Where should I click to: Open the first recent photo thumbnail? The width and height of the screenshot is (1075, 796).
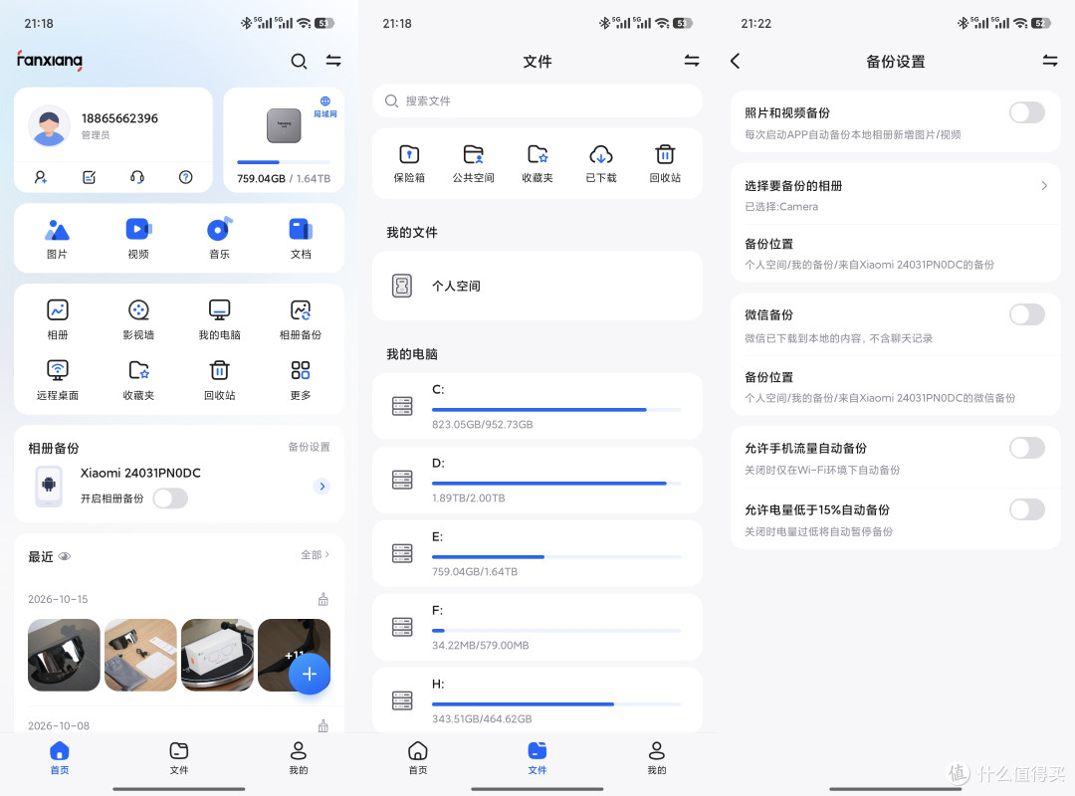pyautogui.click(x=64, y=655)
